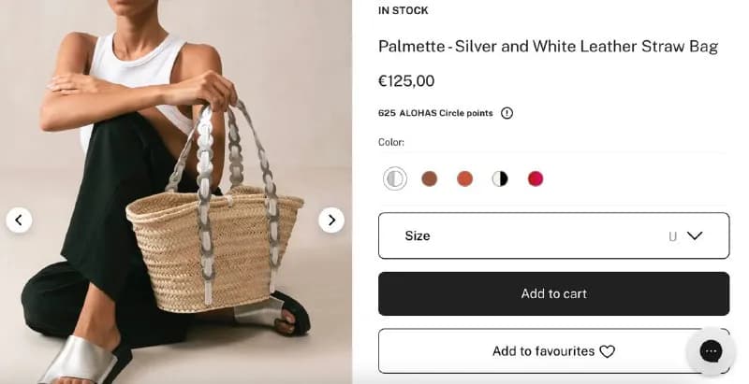749x384 pixels.
Task: Go to the previous product image
Action: click(19, 220)
